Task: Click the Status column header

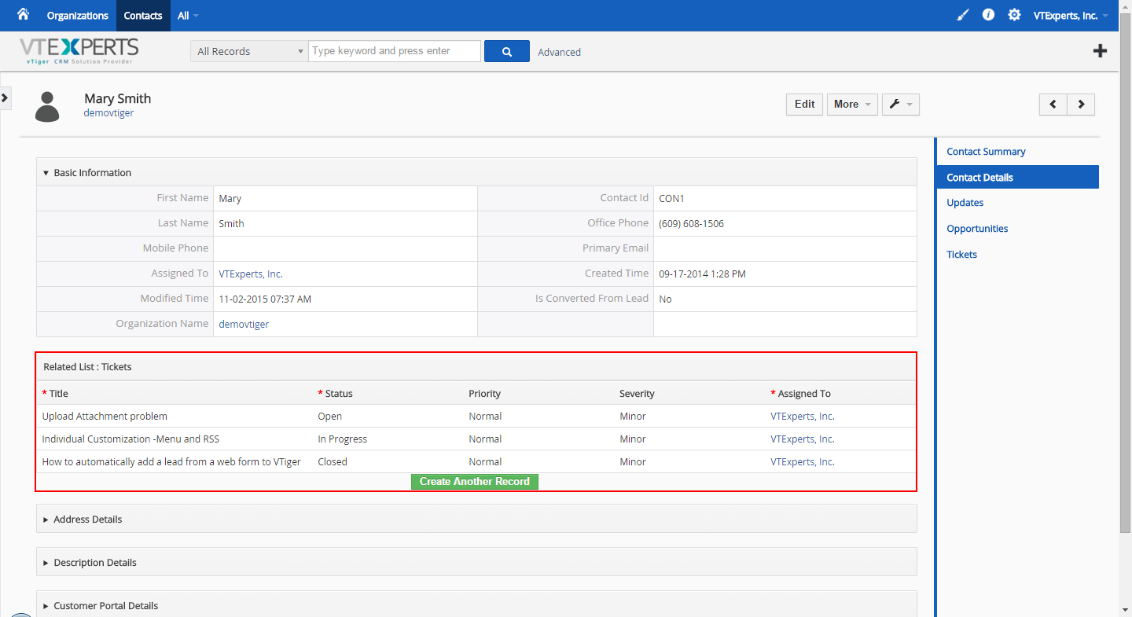Action: [x=339, y=394]
